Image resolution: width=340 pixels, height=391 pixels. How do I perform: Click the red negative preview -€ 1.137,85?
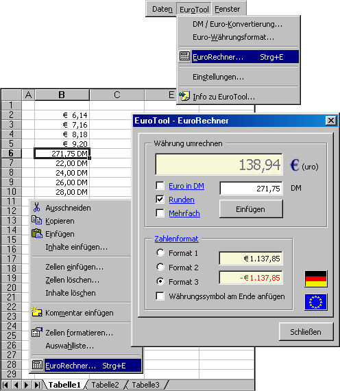251,278
